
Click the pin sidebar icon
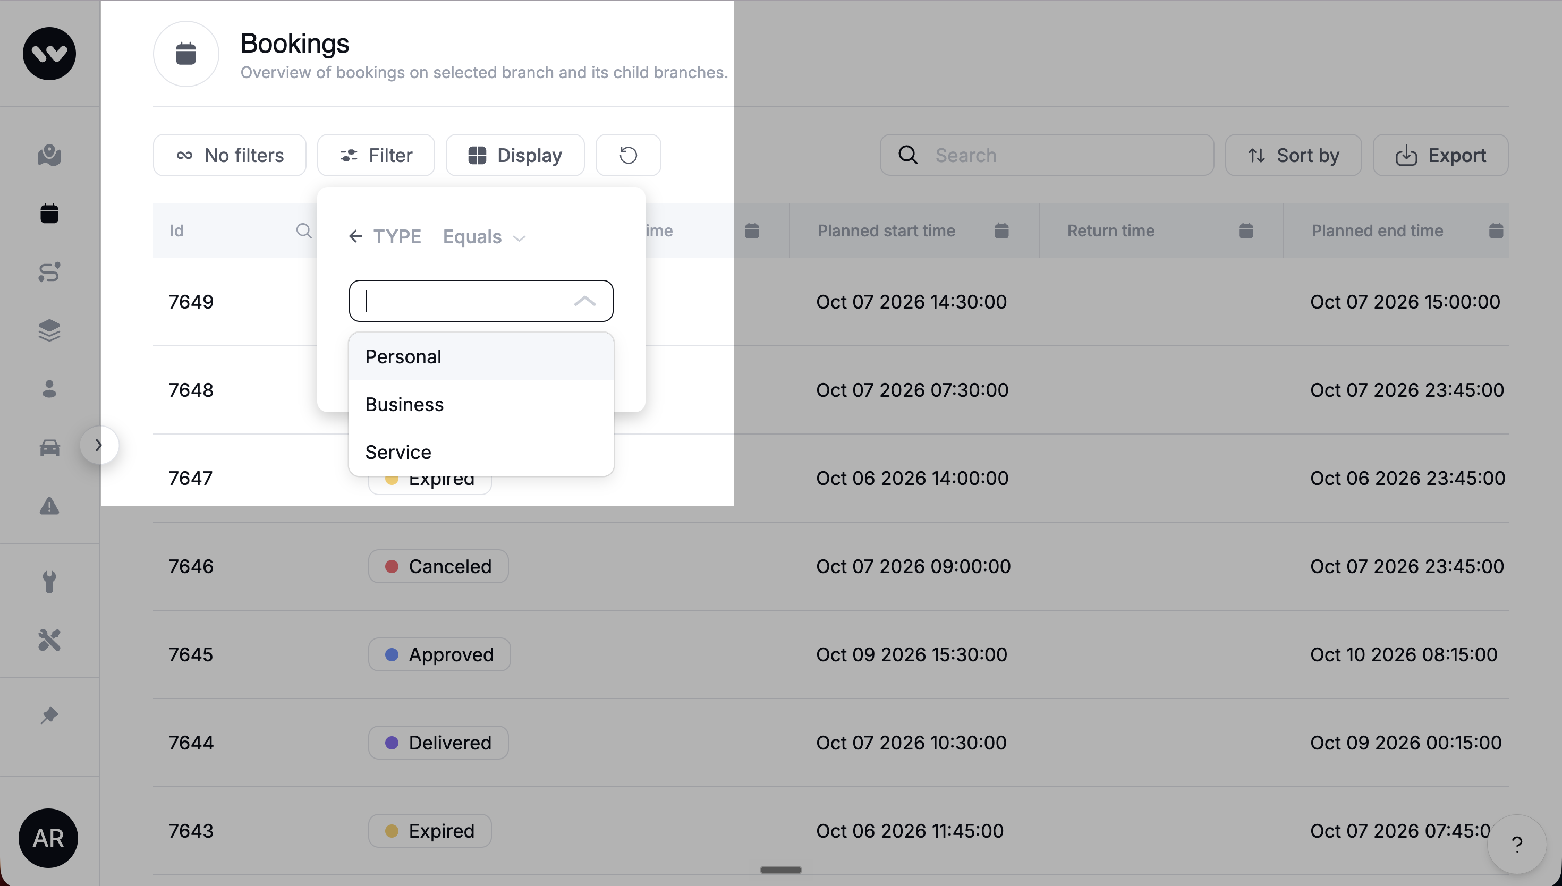coord(49,715)
